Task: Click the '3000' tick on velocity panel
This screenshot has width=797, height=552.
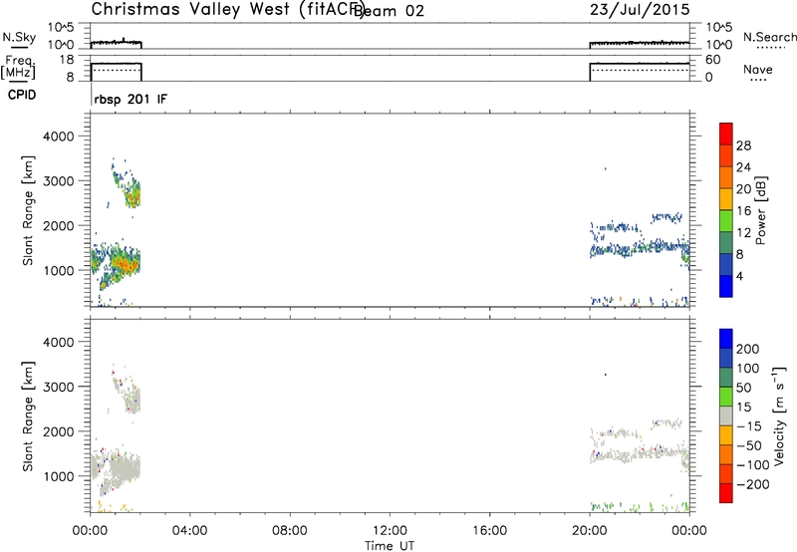Action: 59,387
